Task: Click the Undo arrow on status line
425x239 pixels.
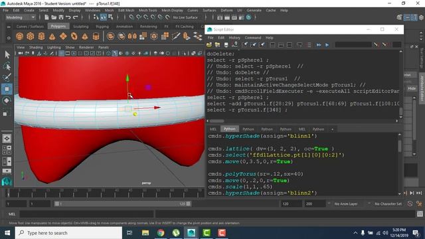Action: (x=68, y=17)
